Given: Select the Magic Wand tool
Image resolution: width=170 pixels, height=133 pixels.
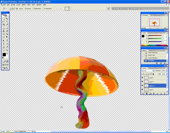Looking at the screenshot, I should pos(7,22).
